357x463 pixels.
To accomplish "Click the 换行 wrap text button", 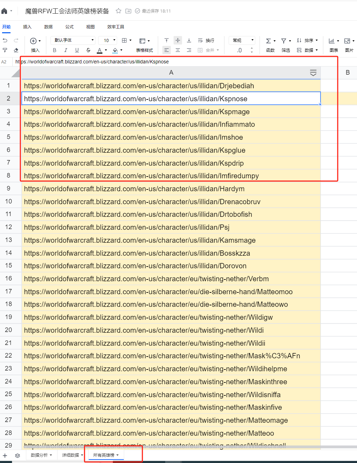I will tap(206, 41).
